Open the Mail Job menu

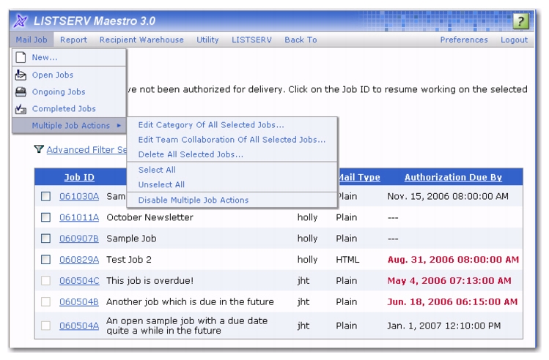pos(32,40)
